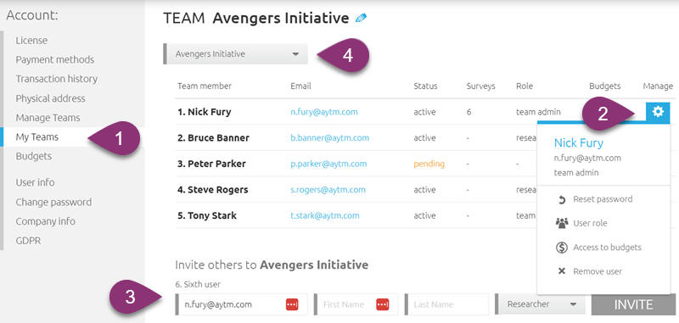679x323 pixels.
Task: Select team member 2. Bruce Banner
Action: 214,138
